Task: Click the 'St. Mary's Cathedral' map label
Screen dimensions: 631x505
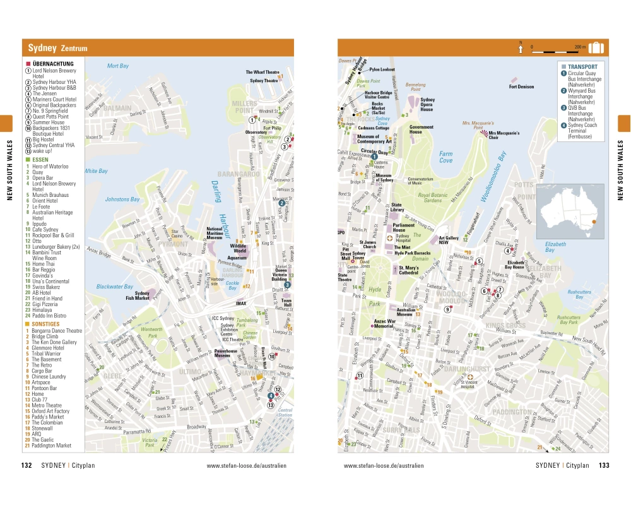Action: [408, 270]
